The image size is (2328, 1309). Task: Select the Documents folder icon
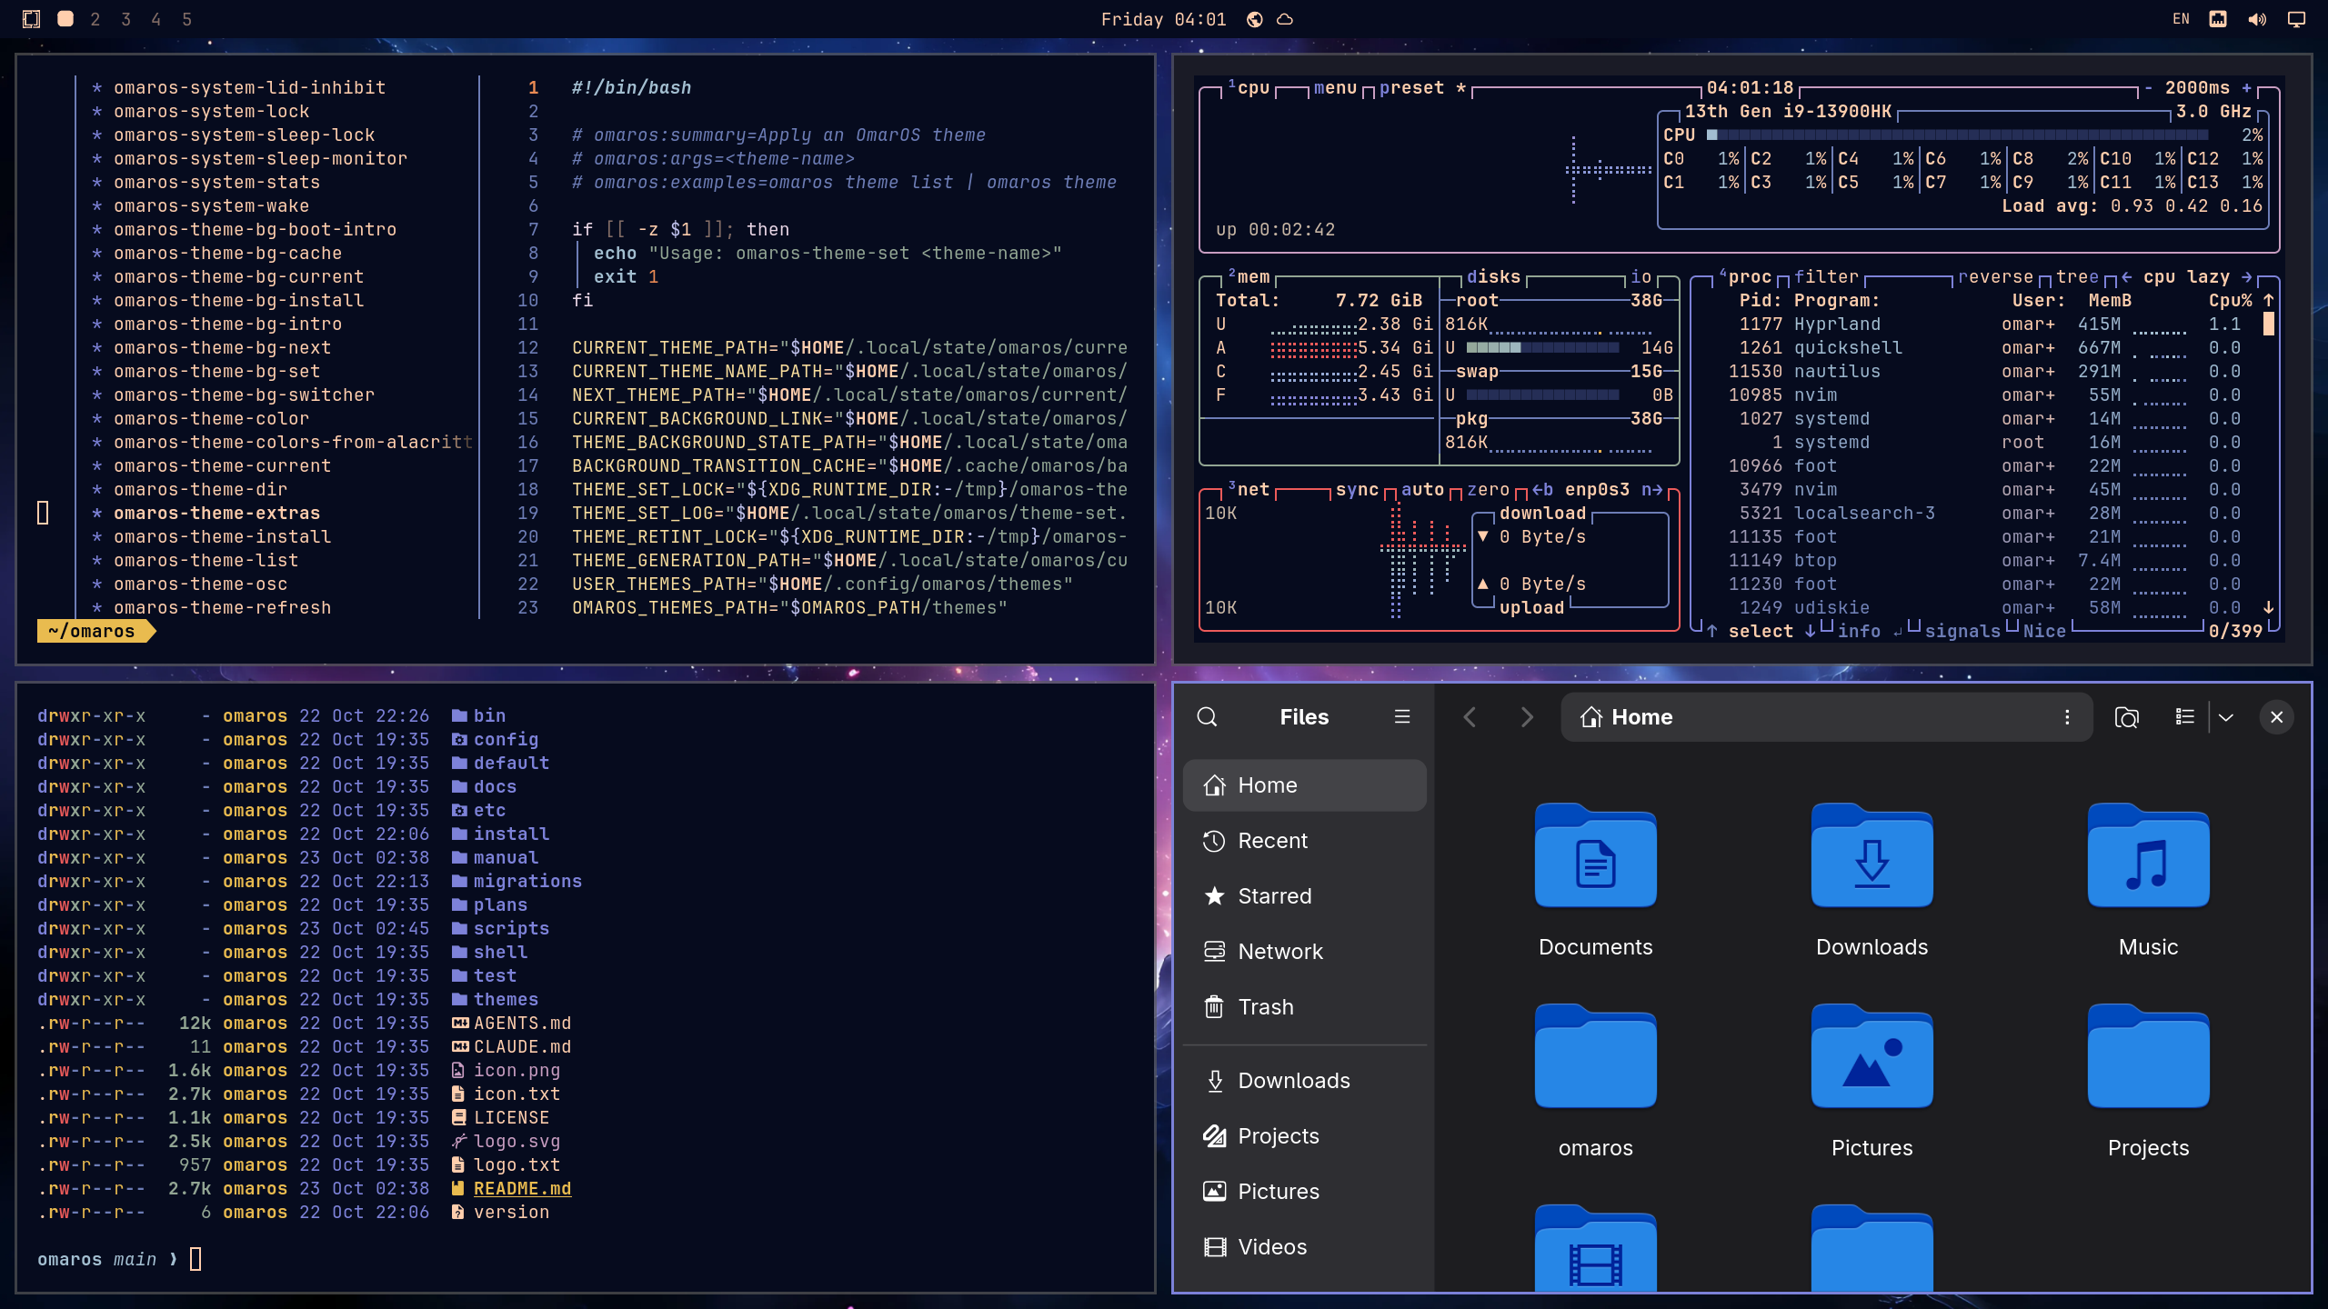(1596, 855)
